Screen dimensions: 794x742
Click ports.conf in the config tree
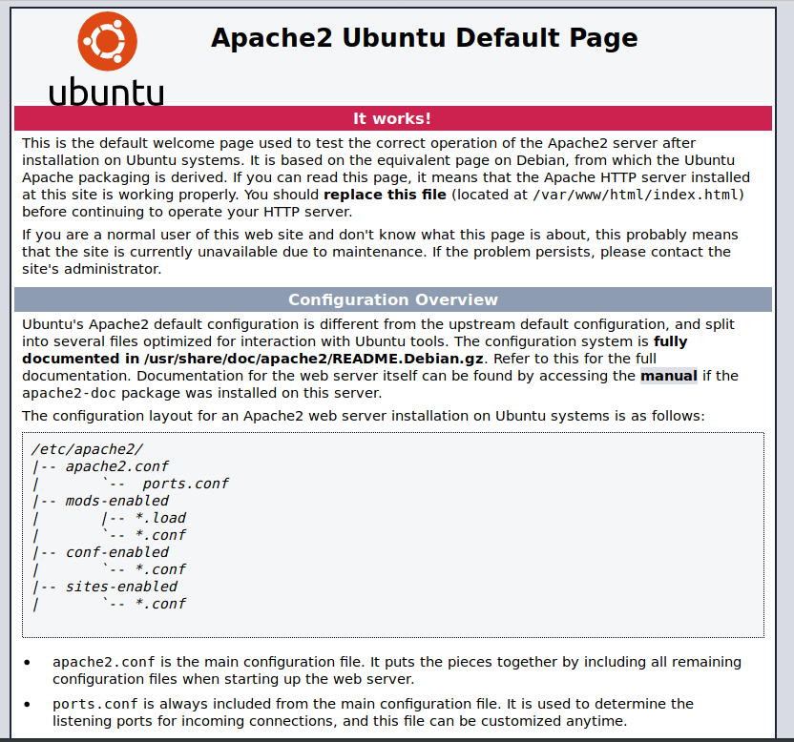185,484
